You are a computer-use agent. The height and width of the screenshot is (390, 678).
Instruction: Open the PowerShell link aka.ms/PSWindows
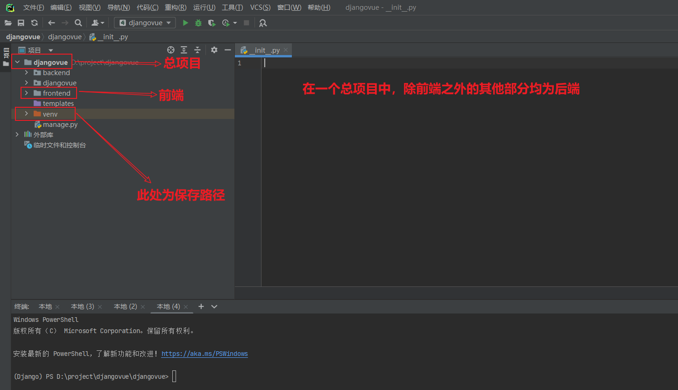point(204,354)
